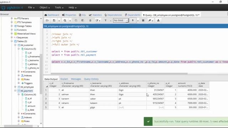Click the Delete trash icon
228x128 pixels.
point(90,21)
